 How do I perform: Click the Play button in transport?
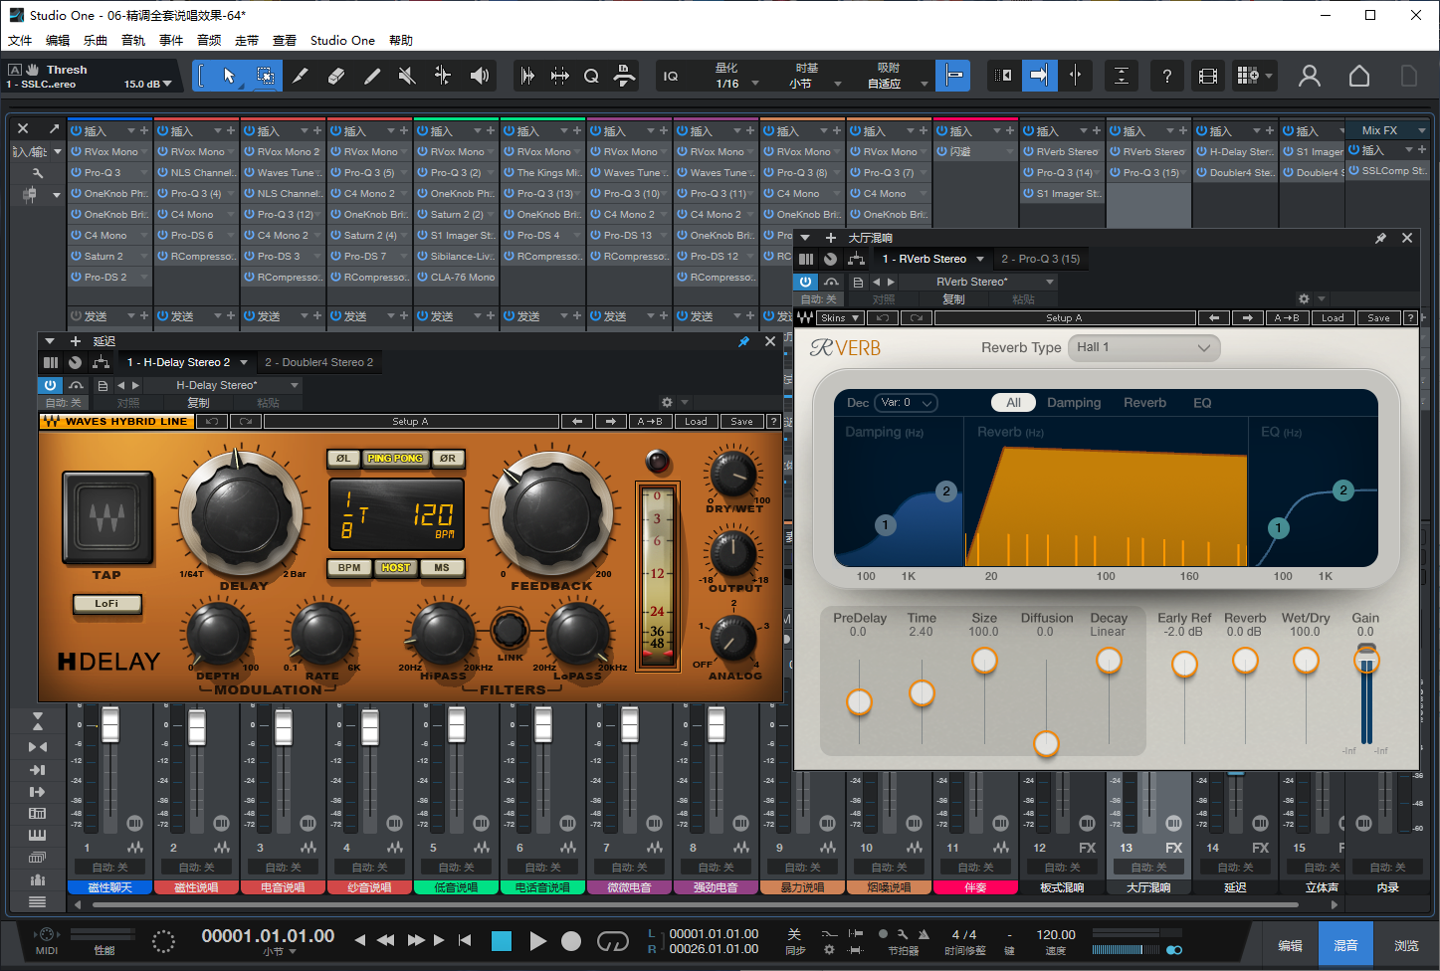pyautogui.click(x=537, y=941)
